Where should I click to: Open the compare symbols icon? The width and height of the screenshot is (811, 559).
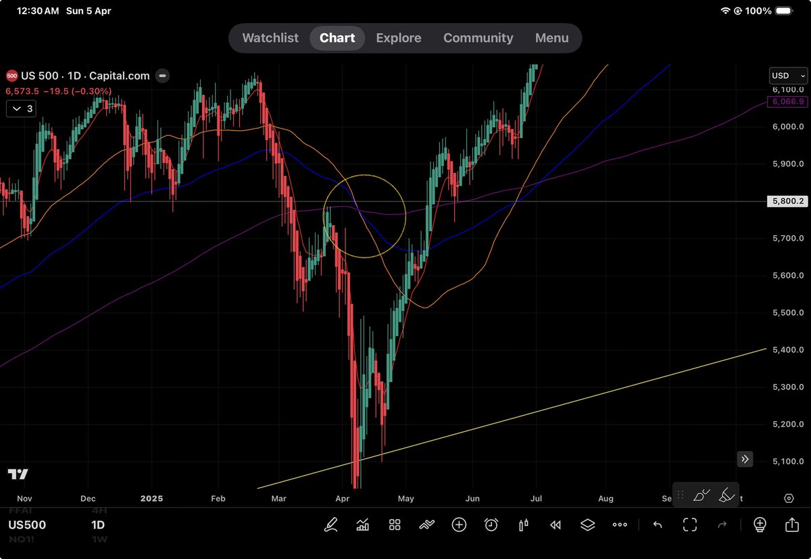426,525
